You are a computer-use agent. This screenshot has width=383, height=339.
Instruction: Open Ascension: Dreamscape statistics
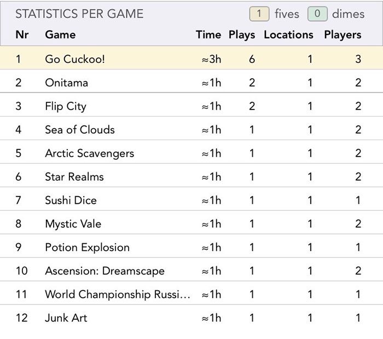[x=191, y=269]
